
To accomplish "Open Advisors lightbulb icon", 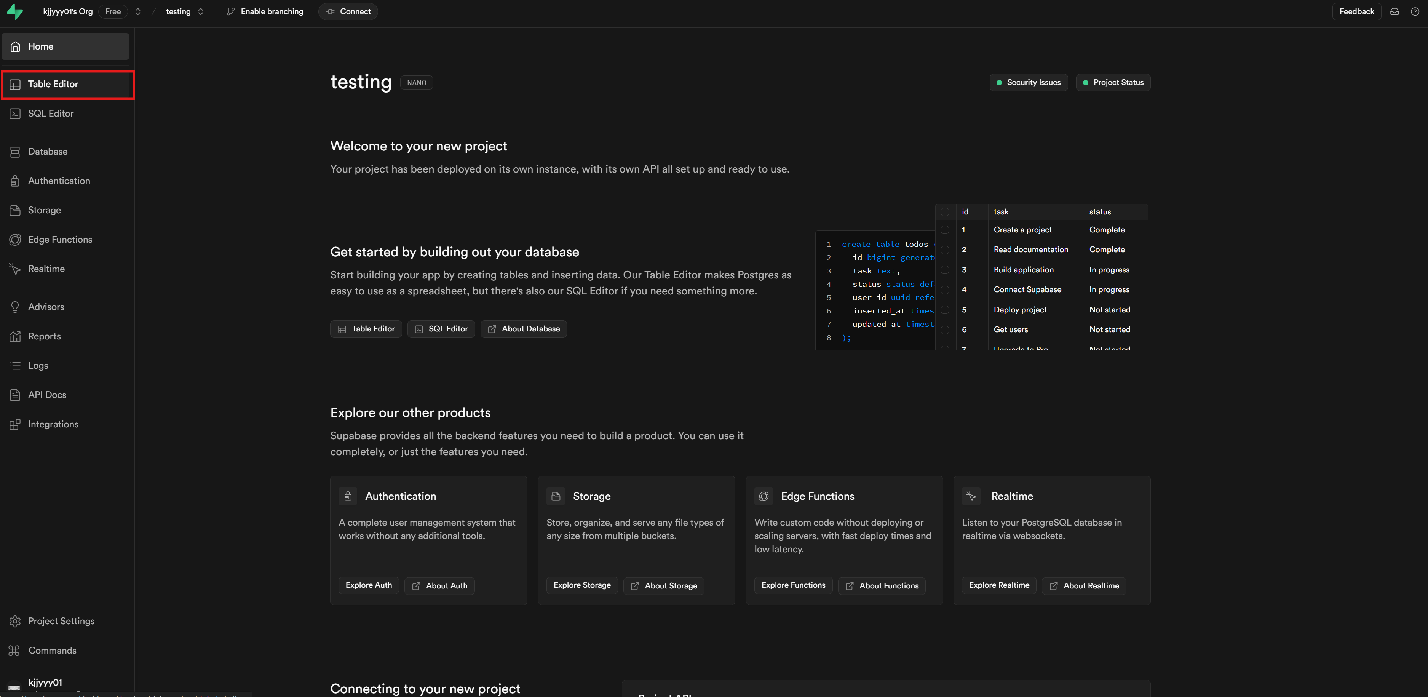I will pyautogui.click(x=15, y=307).
